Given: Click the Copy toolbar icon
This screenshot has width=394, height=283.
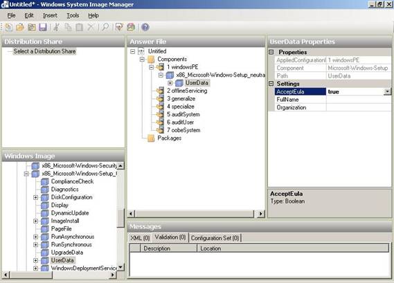Looking at the screenshot, I should coord(68,27).
